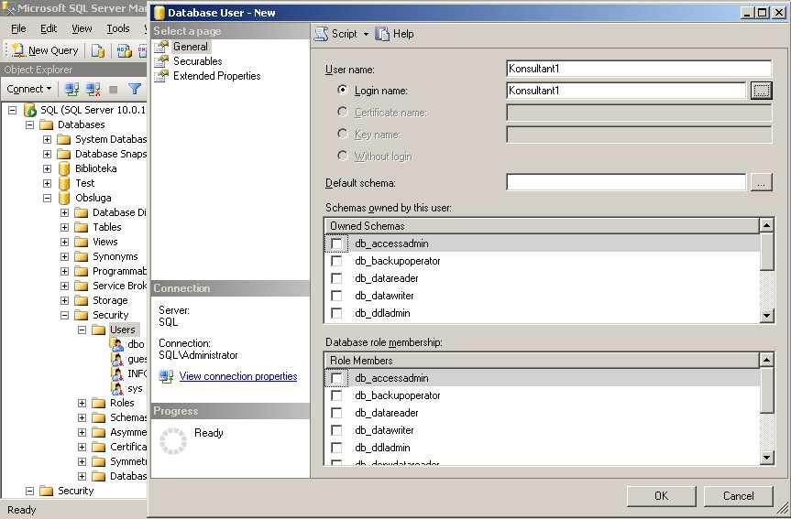
Task: Open the Script dropdown arrow
Action: (x=366, y=34)
